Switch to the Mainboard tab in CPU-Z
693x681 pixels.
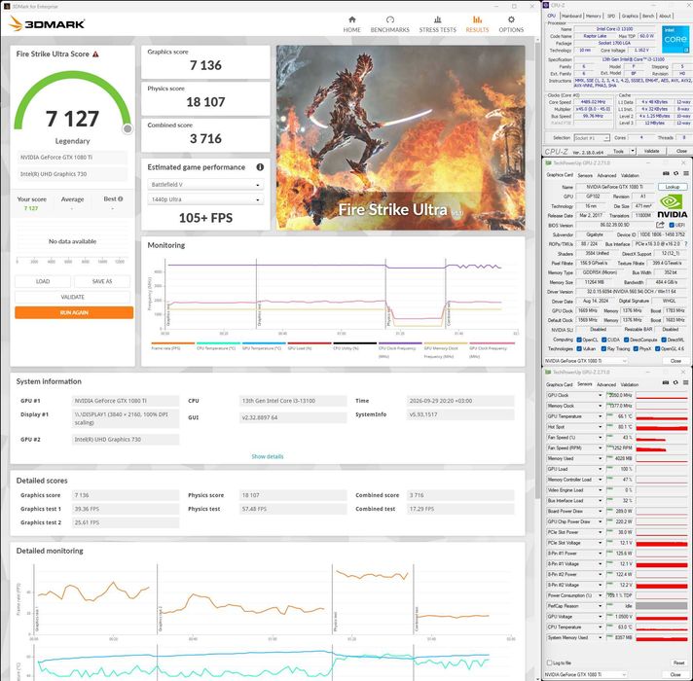point(571,16)
